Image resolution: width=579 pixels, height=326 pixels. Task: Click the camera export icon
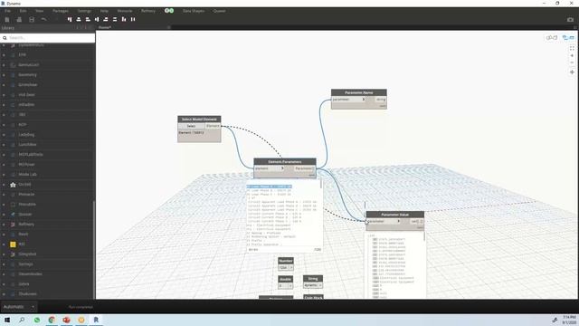pos(570,20)
